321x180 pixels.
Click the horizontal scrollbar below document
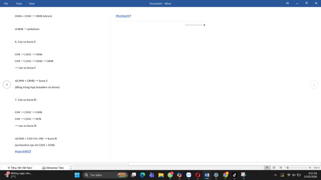[224, 164]
